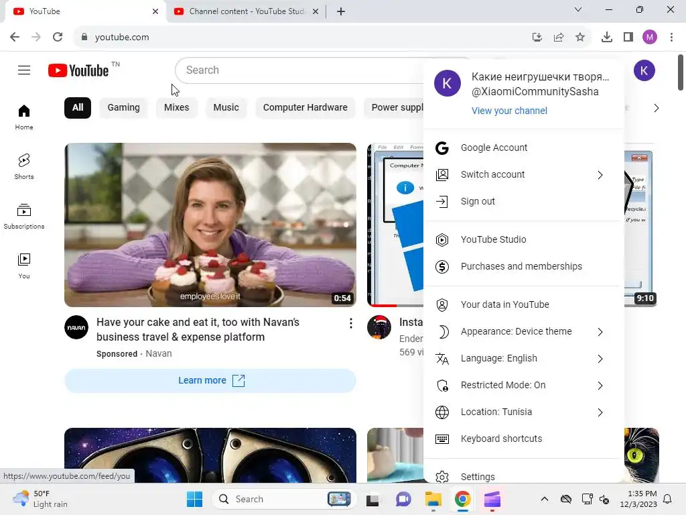Viewport: 686px width, 515px height.
Task: Open YouTube Studio from account menu
Action: click(523, 239)
